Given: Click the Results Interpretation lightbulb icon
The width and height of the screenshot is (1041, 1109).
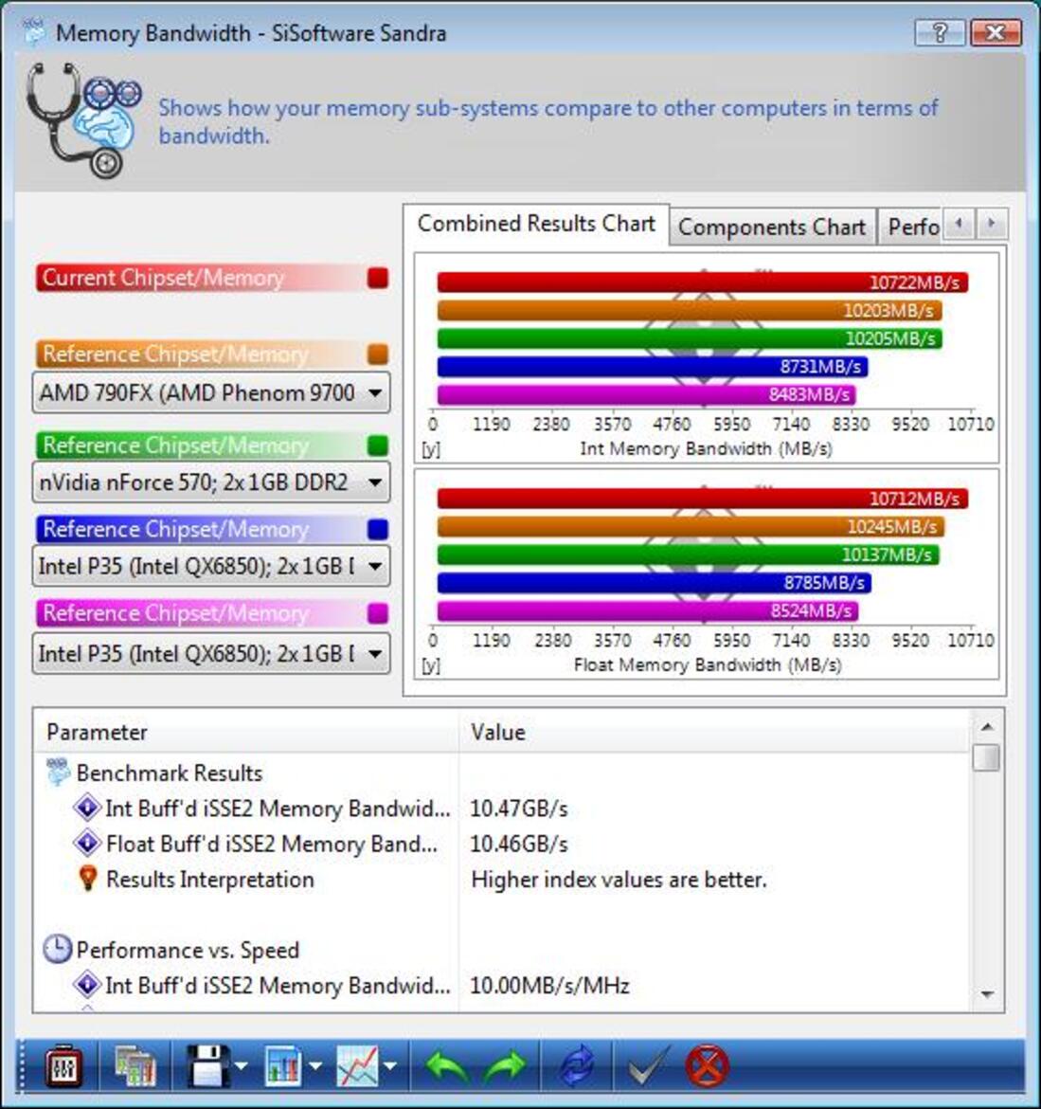Looking at the screenshot, I should tap(88, 879).
